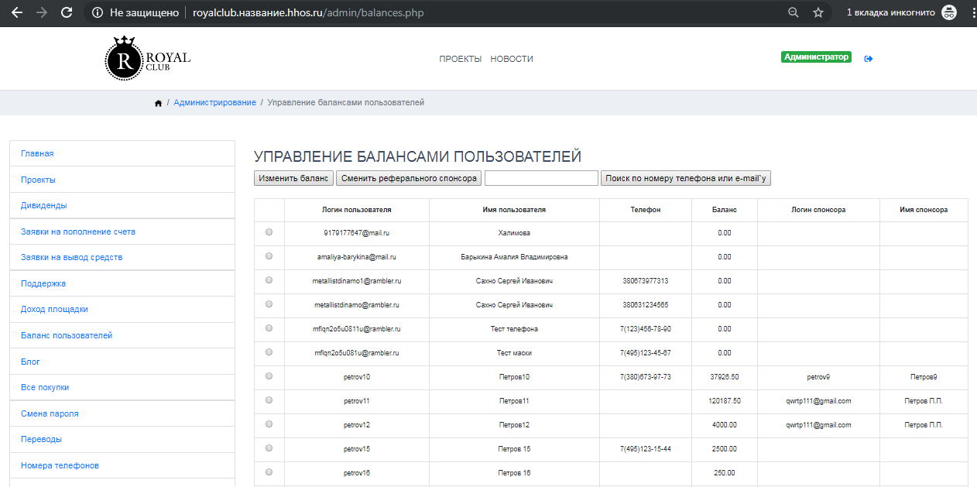Click the logout arrow icon
Viewport: 977px width, 487px height.
869,58
